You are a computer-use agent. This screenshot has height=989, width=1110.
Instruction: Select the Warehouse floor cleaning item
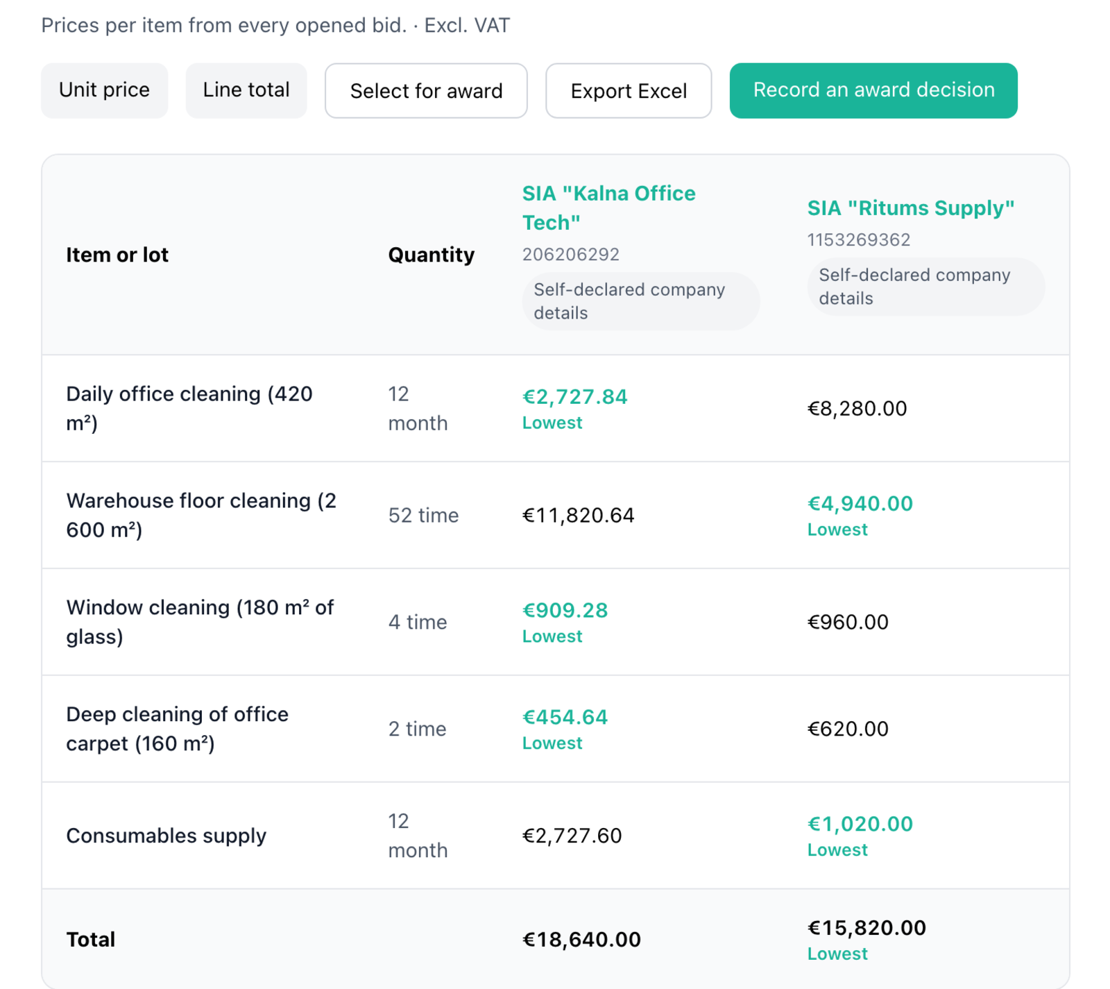201,515
